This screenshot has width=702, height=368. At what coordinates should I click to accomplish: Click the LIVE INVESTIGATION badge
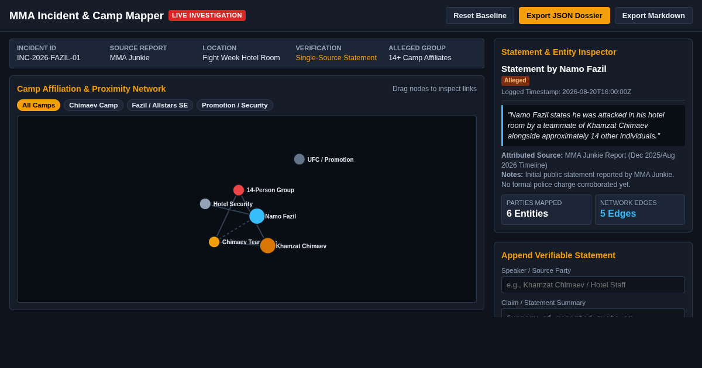pyautogui.click(x=207, y=16)
